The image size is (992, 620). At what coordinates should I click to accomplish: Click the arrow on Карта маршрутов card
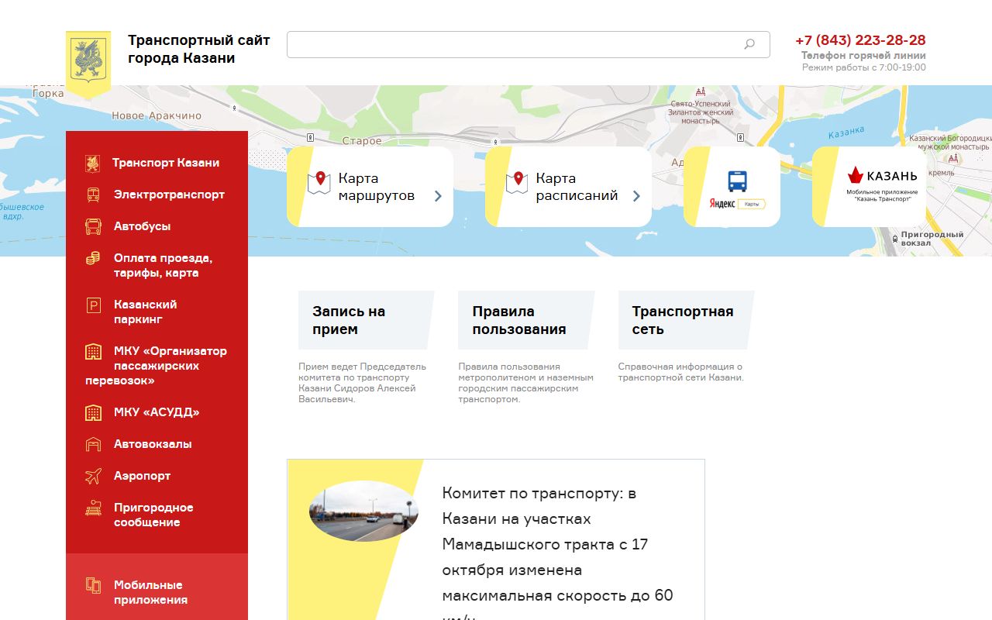click(x=438, y=196)
